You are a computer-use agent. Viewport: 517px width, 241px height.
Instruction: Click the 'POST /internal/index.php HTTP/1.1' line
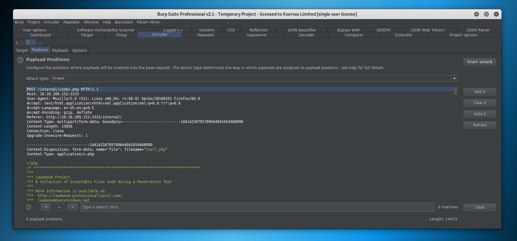pos(63,89)
